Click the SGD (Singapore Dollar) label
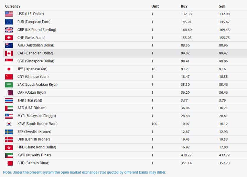This screenshot has width=247, height=177. click(x=36, y=61)
